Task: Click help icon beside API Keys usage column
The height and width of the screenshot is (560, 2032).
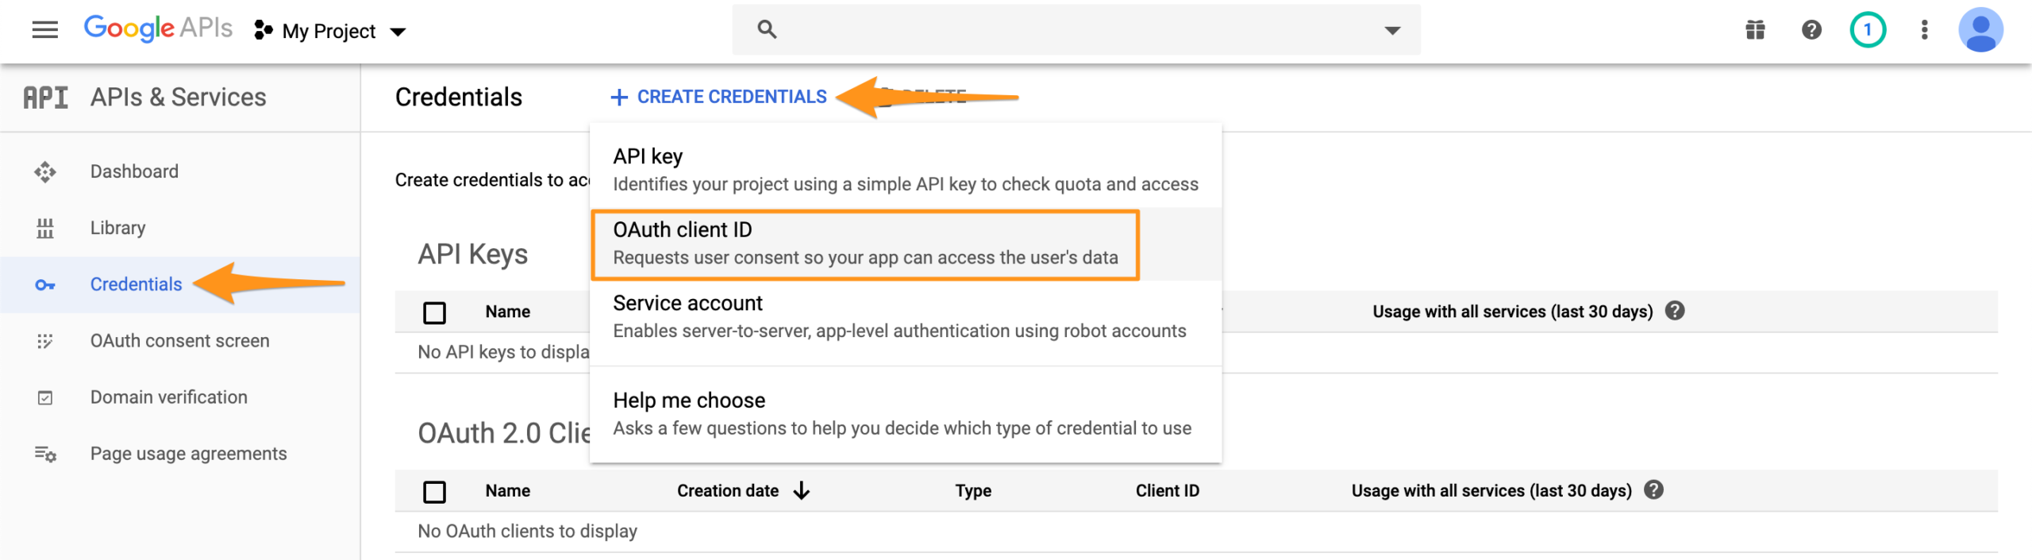Action: [1675, 311]
